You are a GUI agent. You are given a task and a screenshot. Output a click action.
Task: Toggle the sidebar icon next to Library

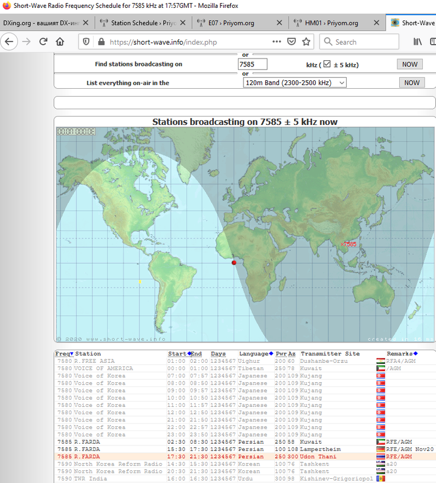tap(433, 42)
